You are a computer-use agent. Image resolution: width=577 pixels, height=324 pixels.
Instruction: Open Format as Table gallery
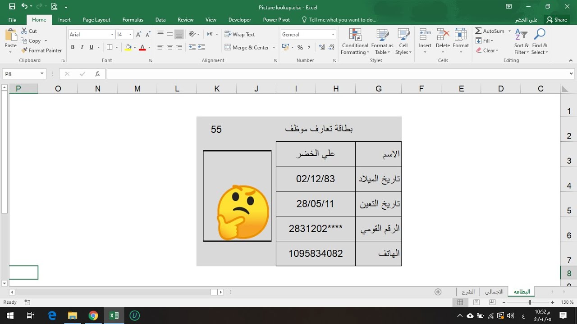(x=382, y=41)
